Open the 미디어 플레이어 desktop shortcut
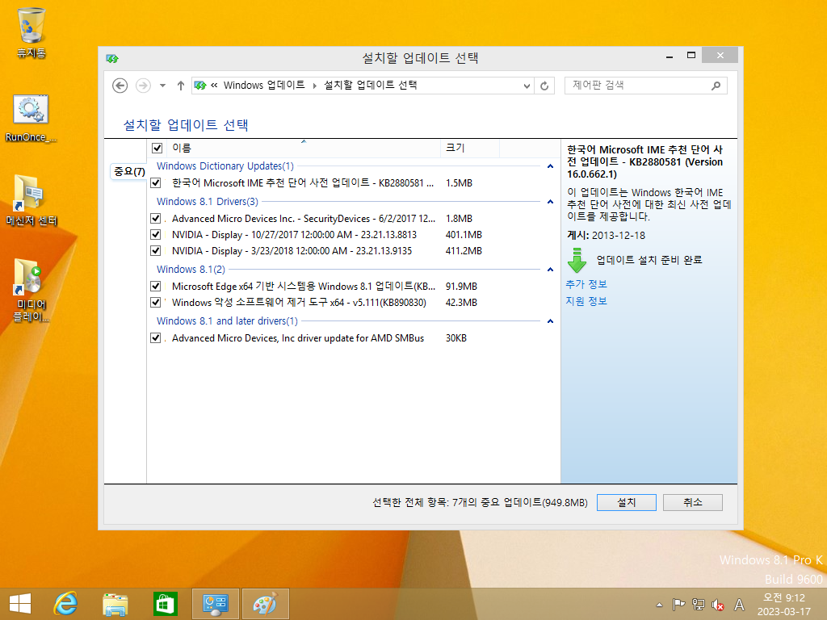The width and height of the screenshot is (827, 620). (31, 290)
